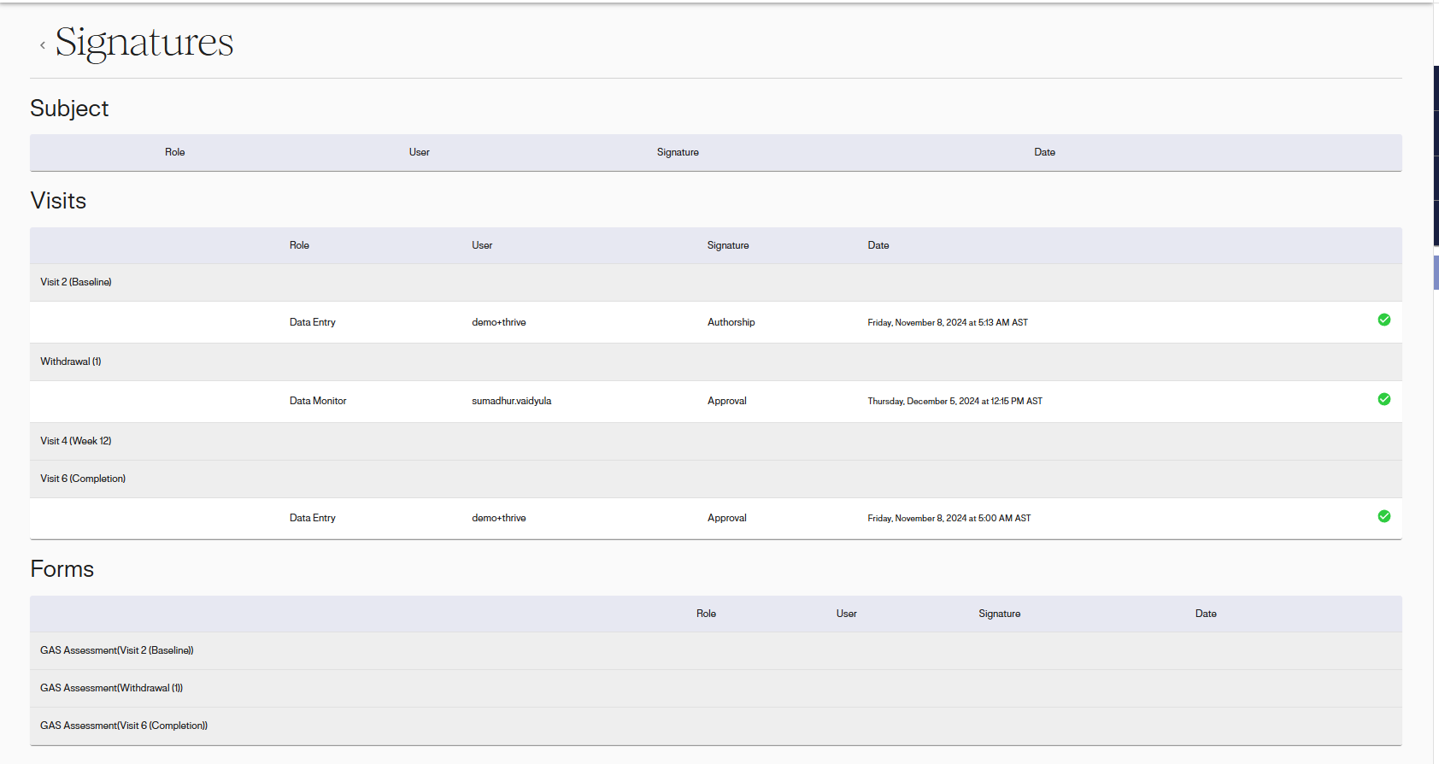This screenshot has height=764, width=1439.
Task: Expand the Withdrawal (1) visit row
Action: (x=71, y=361)
